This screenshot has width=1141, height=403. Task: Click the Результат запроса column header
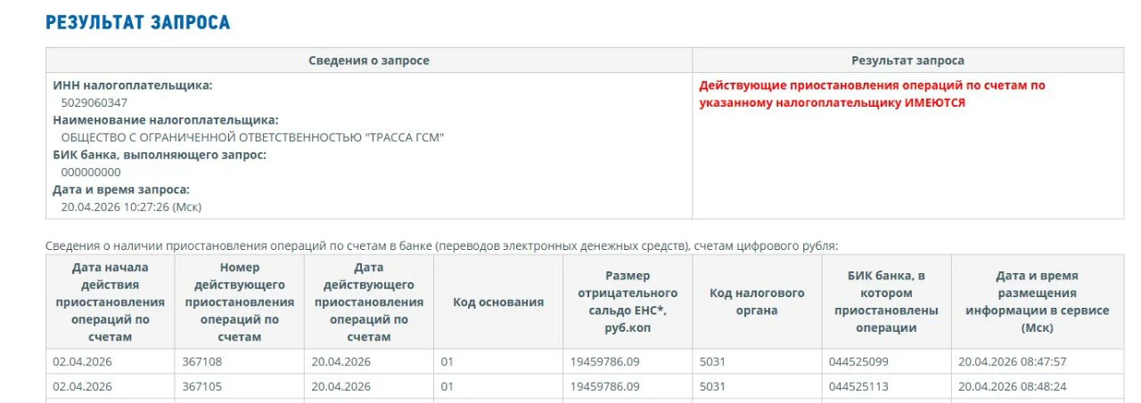907,60
